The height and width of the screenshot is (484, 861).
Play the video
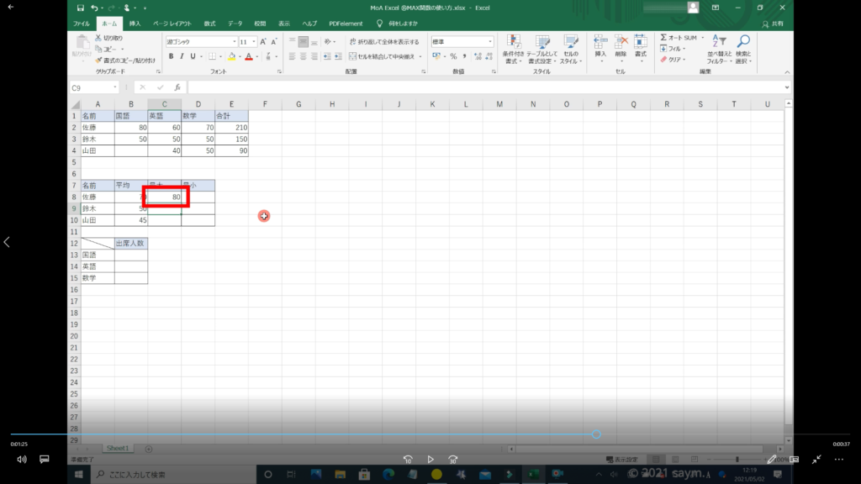tap(430, 460)
